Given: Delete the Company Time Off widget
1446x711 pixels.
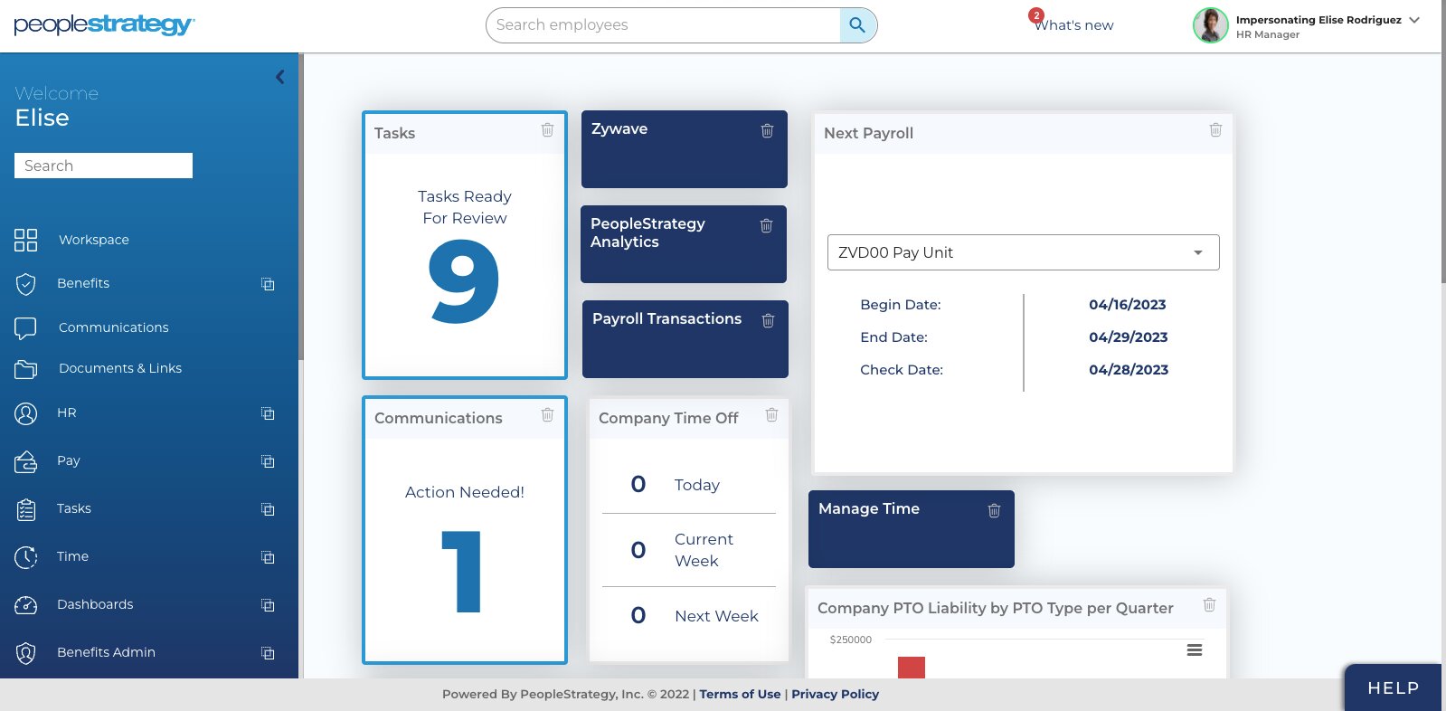Looking at the screenshot, I should [771, 415].
